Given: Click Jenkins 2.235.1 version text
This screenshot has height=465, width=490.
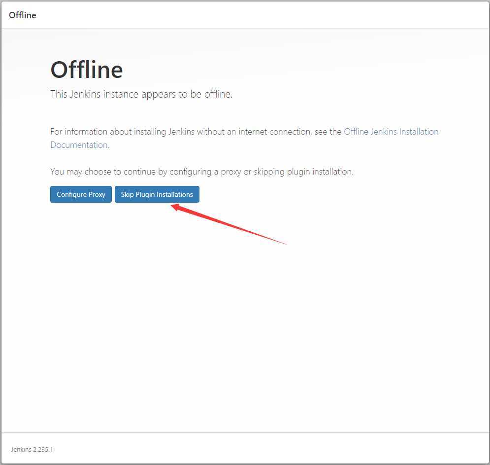Looking at the screenshot, I should point(32,449).
